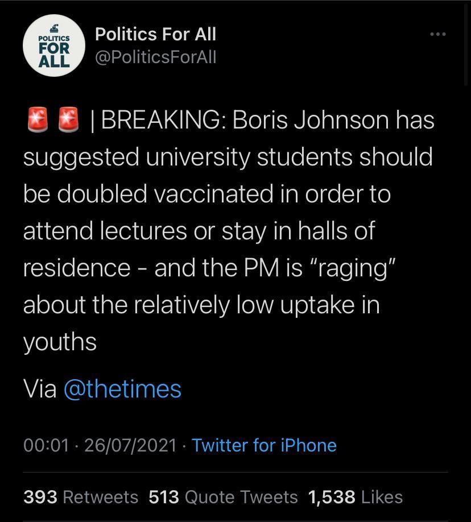View the 513 Quote Tweets list
Viewport: 471px width, 522px height.
coord(223,497)
